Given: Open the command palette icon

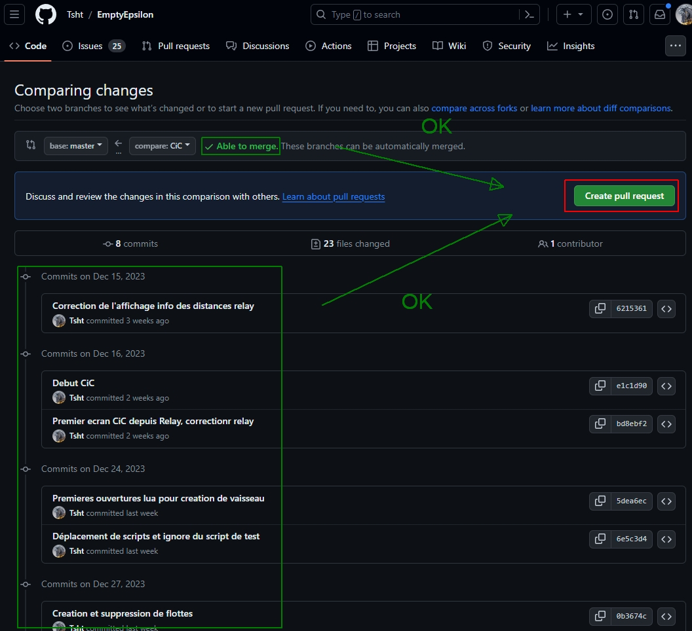Looking at the screenshot, I should (x=529, y=14).
